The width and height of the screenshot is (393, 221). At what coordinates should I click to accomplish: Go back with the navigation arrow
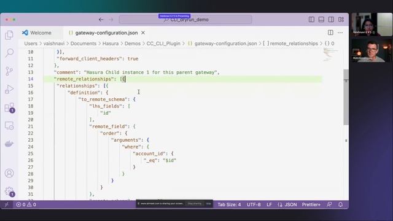(x=101, y=20)
